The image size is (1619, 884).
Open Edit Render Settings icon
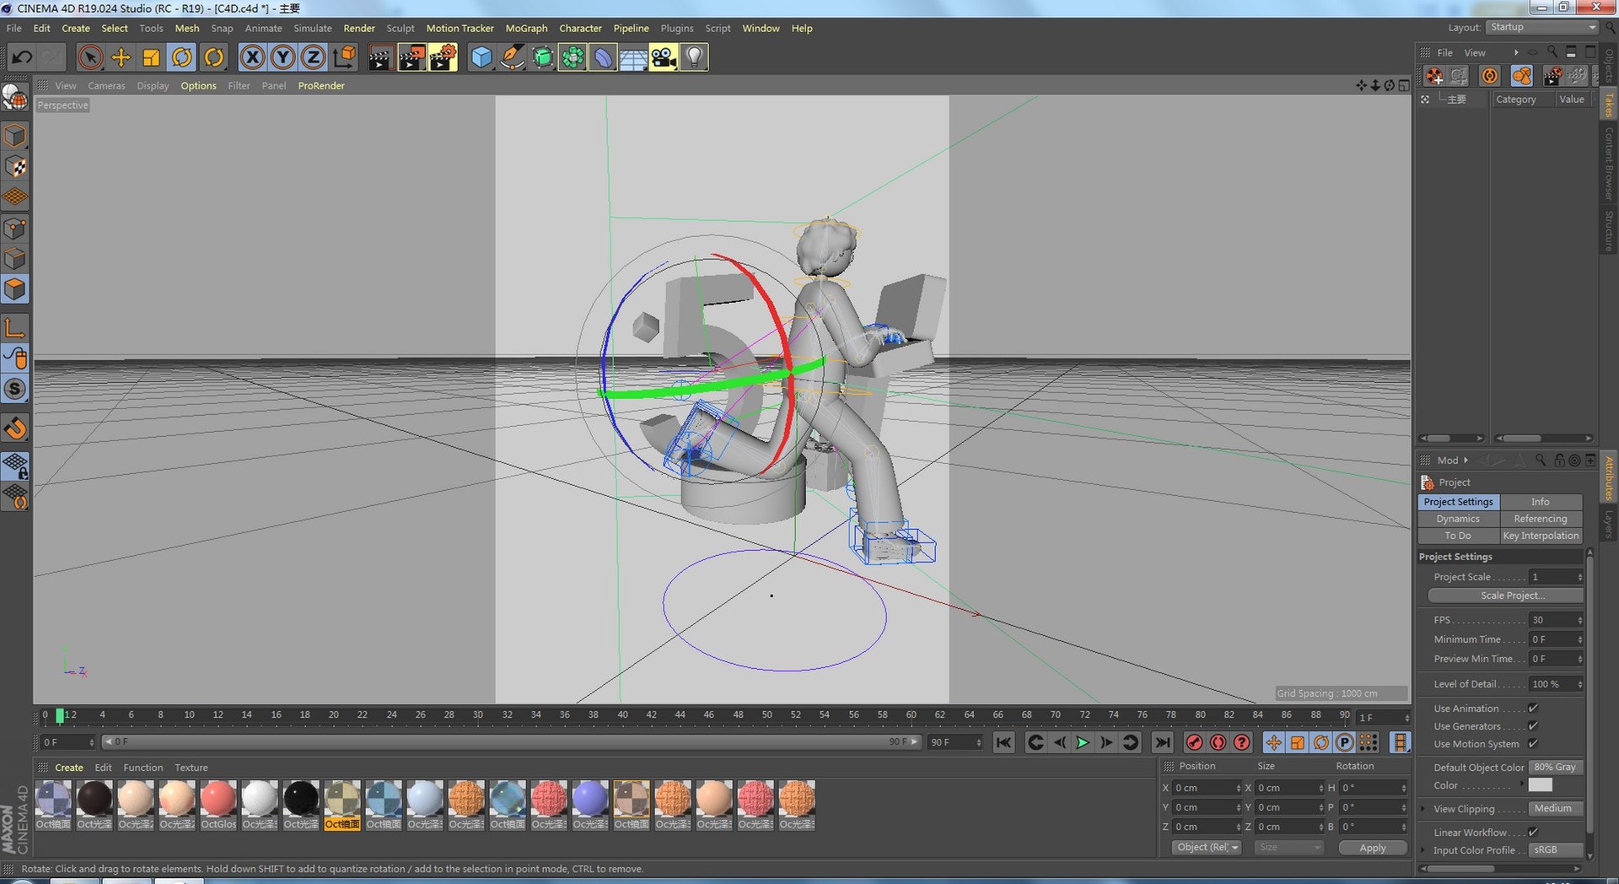tap(443, 57)
